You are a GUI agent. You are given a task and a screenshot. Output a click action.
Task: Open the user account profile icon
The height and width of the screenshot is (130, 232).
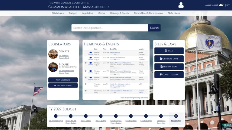181,5
